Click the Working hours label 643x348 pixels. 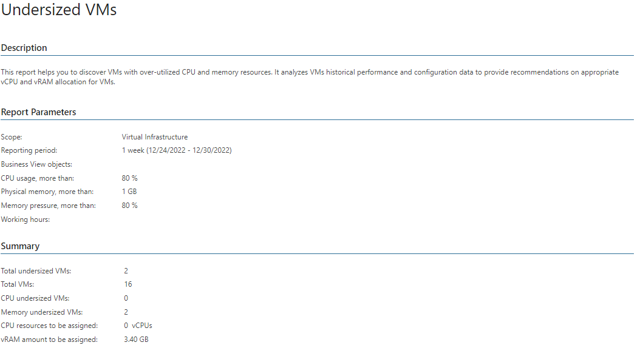click(26, 219)
